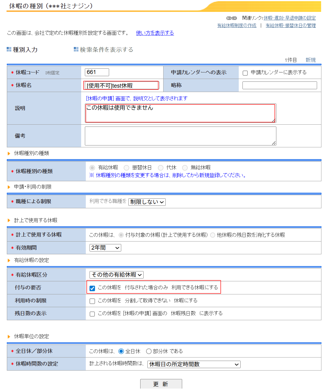Click the chain link icon beside 関連リンク
Image resolution: width=332 pixels, height=392 pixels.
(231, 18)
